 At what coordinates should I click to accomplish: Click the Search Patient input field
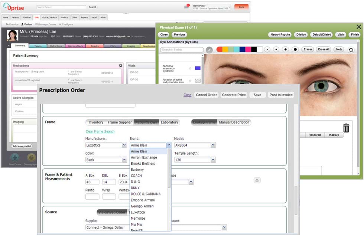pos(61,7)
